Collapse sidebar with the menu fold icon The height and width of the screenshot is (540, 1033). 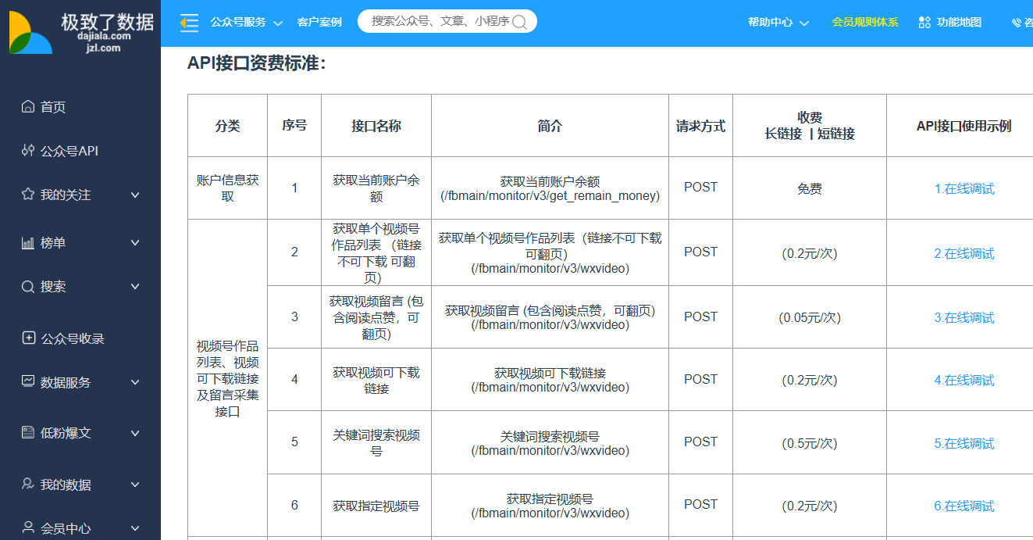(189, 23)
